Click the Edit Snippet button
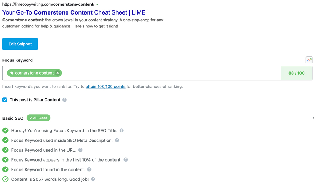 click(x=20, y=44)
